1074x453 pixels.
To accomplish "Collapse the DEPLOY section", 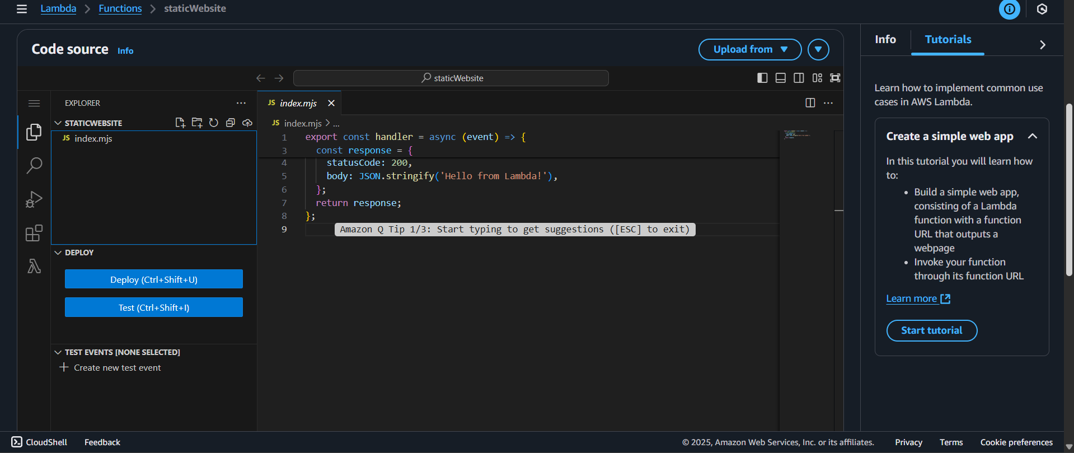I will (x=58, y=253).
